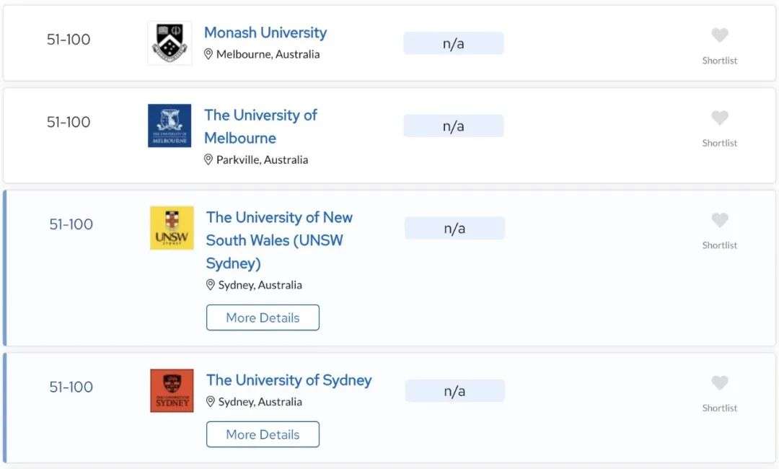The width and height of the screenshot is (779, 469).
Task: Click the n/a score badge for University of Sydney
Action: click(x=455, y=391)
